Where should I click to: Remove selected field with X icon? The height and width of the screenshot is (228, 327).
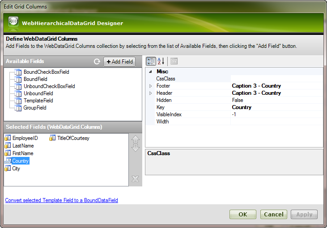[136, 179]
